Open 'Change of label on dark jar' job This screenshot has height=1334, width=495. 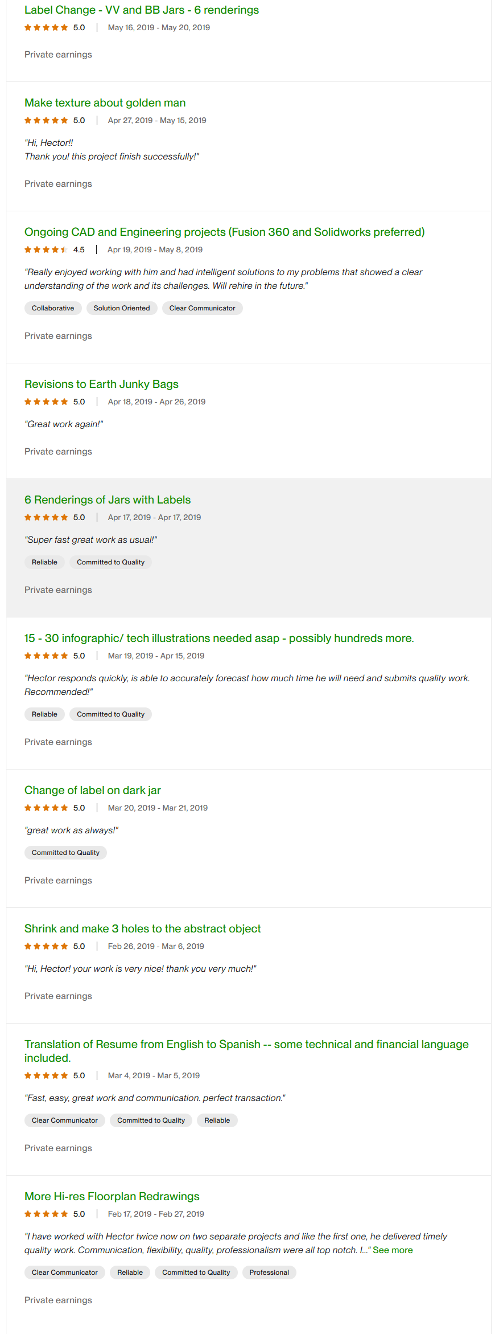pyautogui.click(x=92, y=791)
